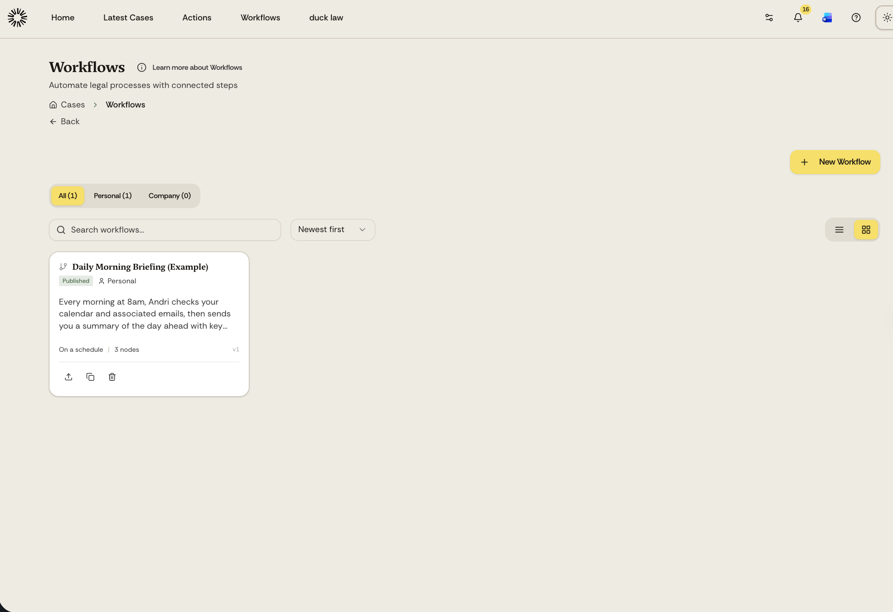Open Daily Morning Briefing (Example) card title
The width and height of the screenshot is (893, 612).
pyautogui.click(x=140, y=267)
